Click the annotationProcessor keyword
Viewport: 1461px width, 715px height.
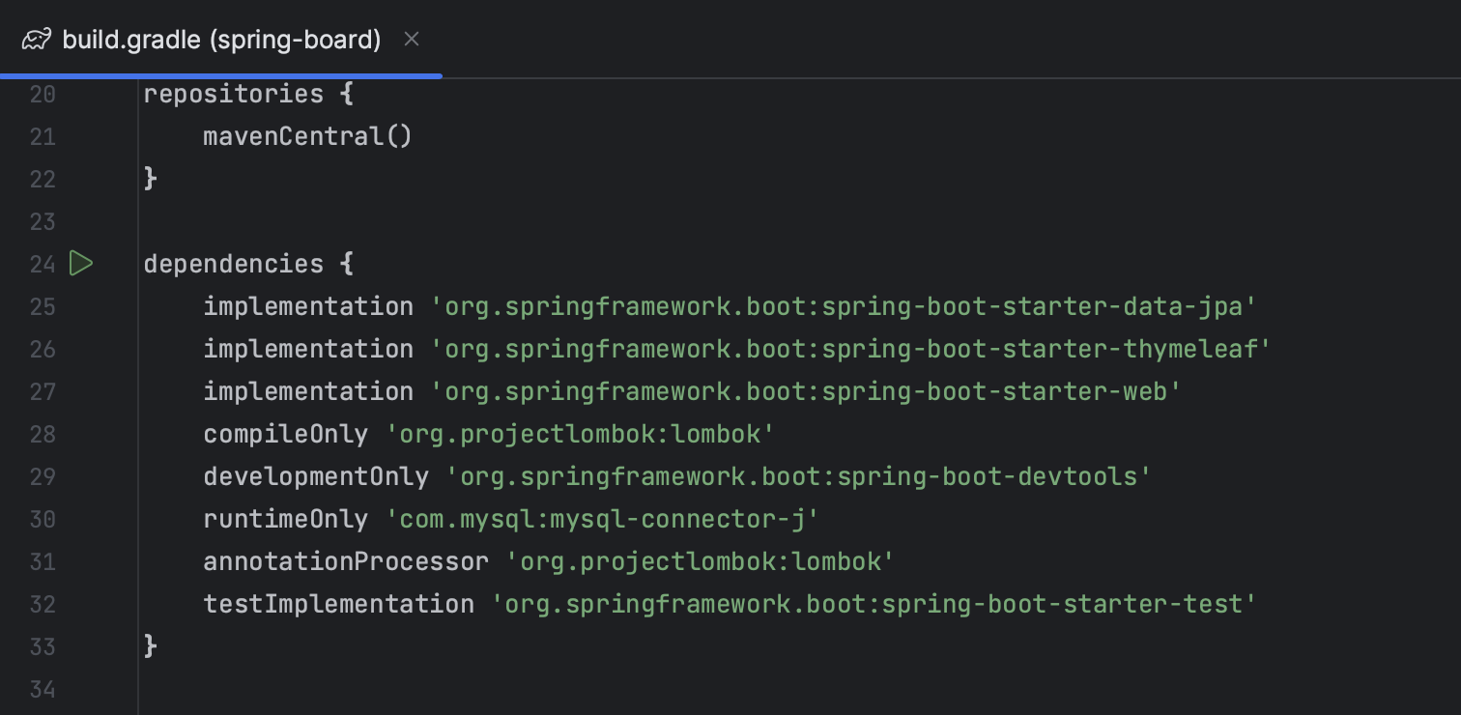345,561
